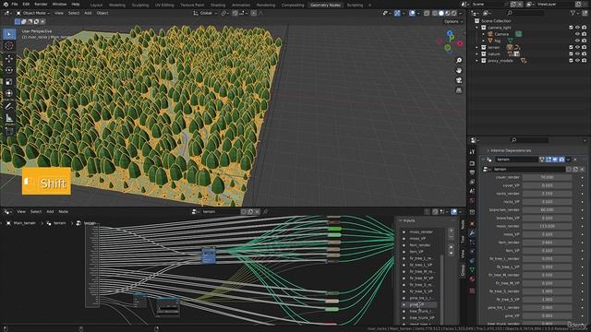Select the Add Cube tool in viewport toolbar
Viewport: 591px width, 332px height.
(x=9, y=131)
